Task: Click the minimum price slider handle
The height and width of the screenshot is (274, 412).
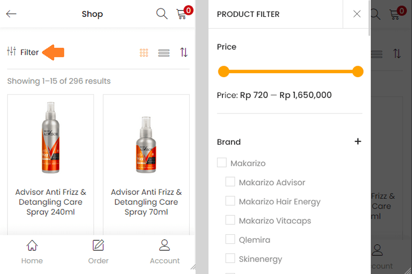Action: [x=223, y=72]
